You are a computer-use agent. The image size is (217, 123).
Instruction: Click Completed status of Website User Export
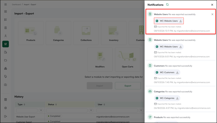coord(54,116)
